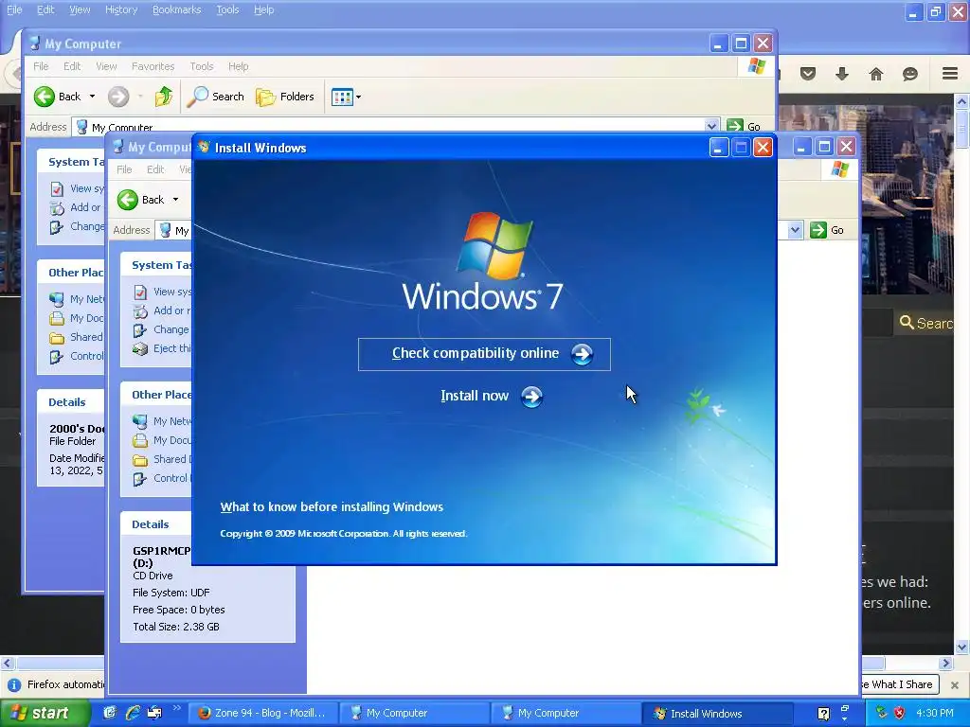Click Eject this disk icon
970x727 pixels.
(x=140, y=348)
